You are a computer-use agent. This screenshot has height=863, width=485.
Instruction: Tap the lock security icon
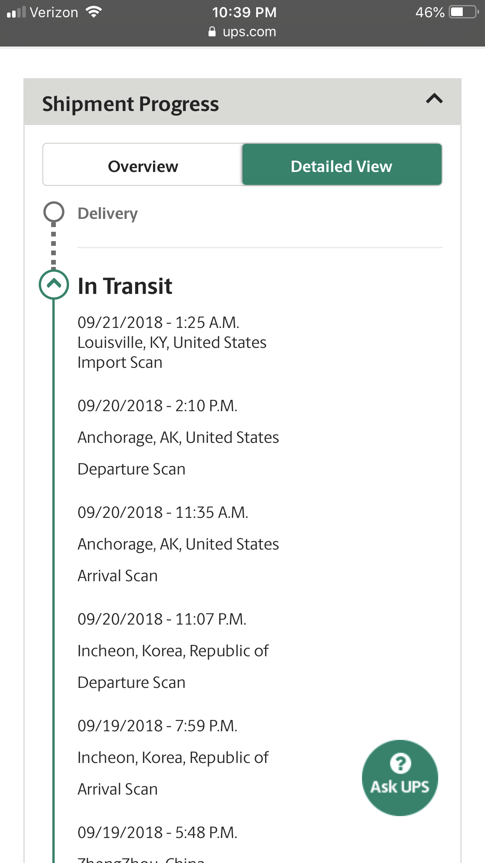point(212,32)
